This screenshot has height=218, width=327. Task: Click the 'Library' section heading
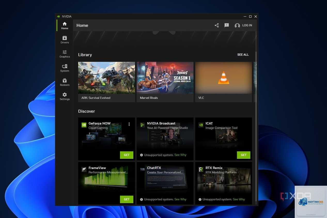tap(85, 55)
